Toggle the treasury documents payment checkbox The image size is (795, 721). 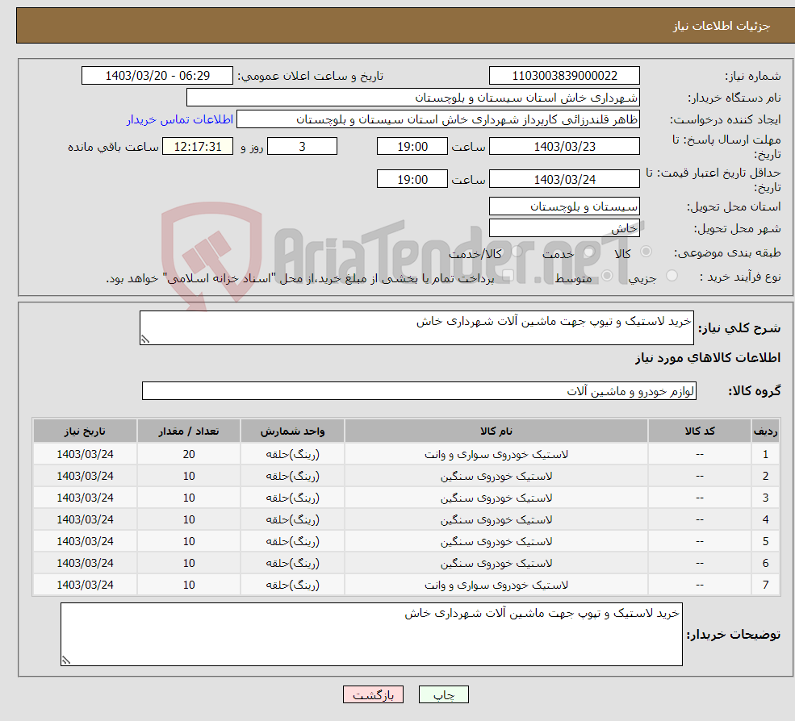508,276
